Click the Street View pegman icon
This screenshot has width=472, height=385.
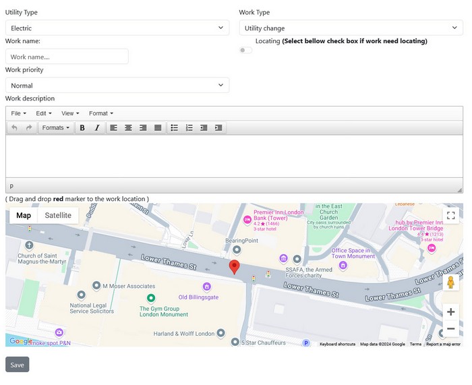[x=450, y=283]
